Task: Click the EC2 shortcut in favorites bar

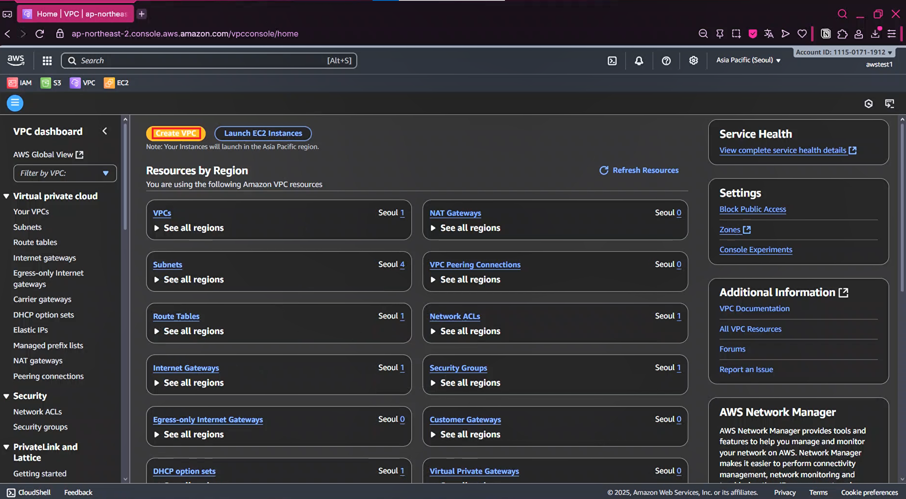Action: (x=116, y=83)
